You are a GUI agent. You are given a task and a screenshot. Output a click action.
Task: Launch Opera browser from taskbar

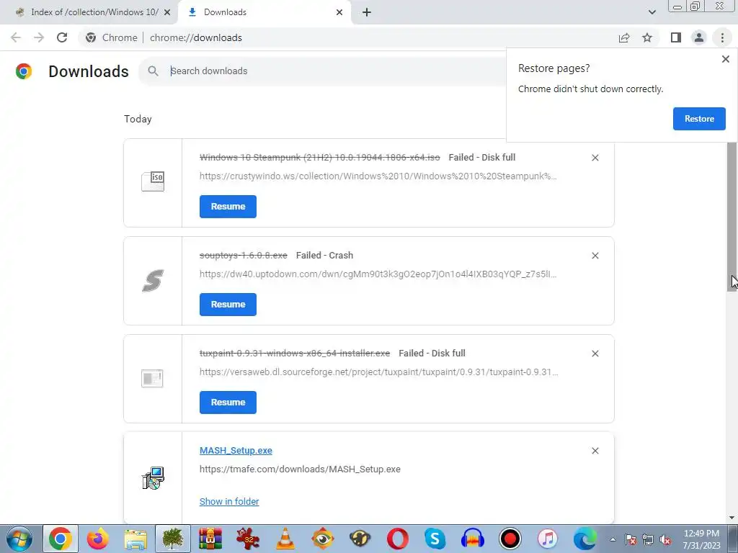coord(398,539)
